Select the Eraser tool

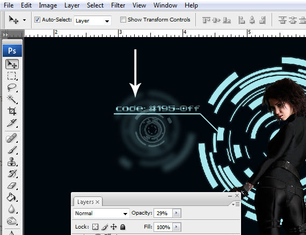(x=12, y=186)
